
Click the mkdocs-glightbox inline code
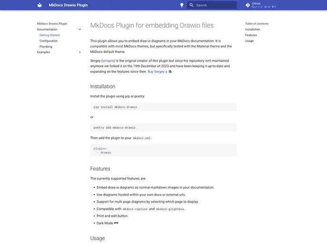tap(170, 209)
